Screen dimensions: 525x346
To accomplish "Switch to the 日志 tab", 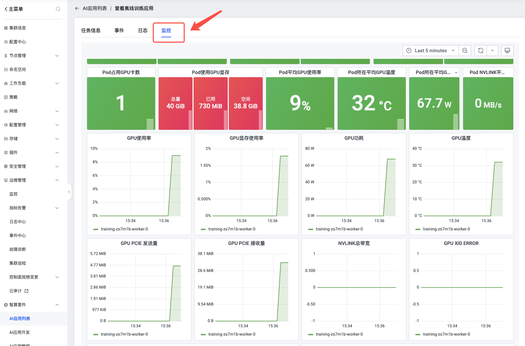I will click(143, 30).
